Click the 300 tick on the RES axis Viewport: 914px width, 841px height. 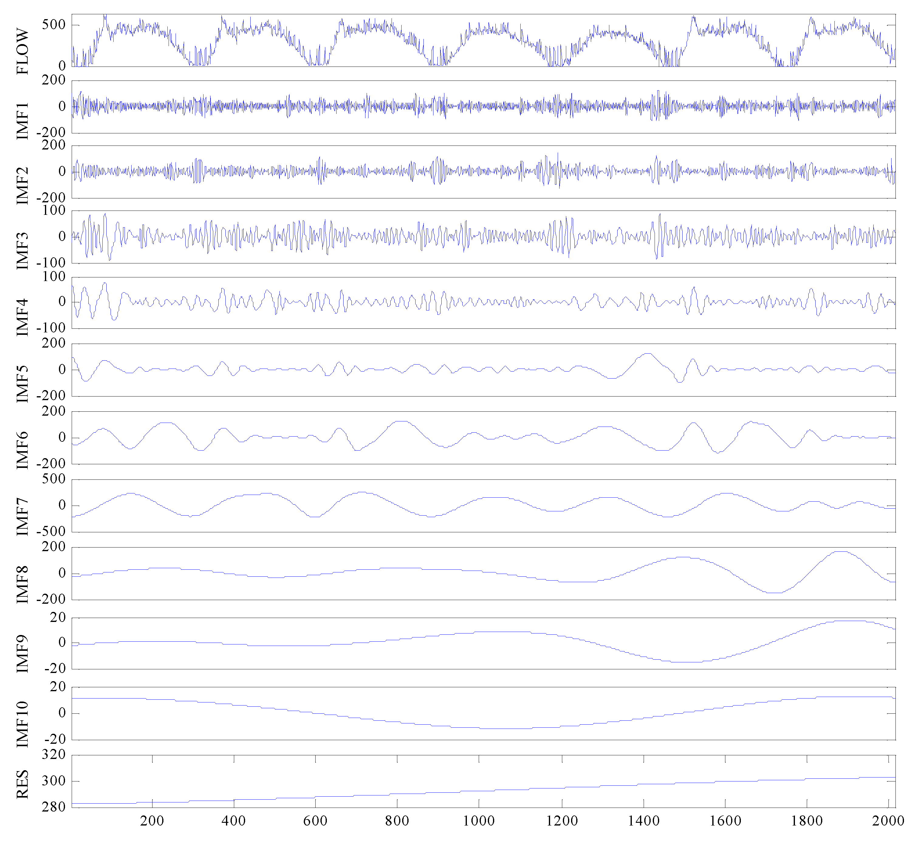(54, 781)
